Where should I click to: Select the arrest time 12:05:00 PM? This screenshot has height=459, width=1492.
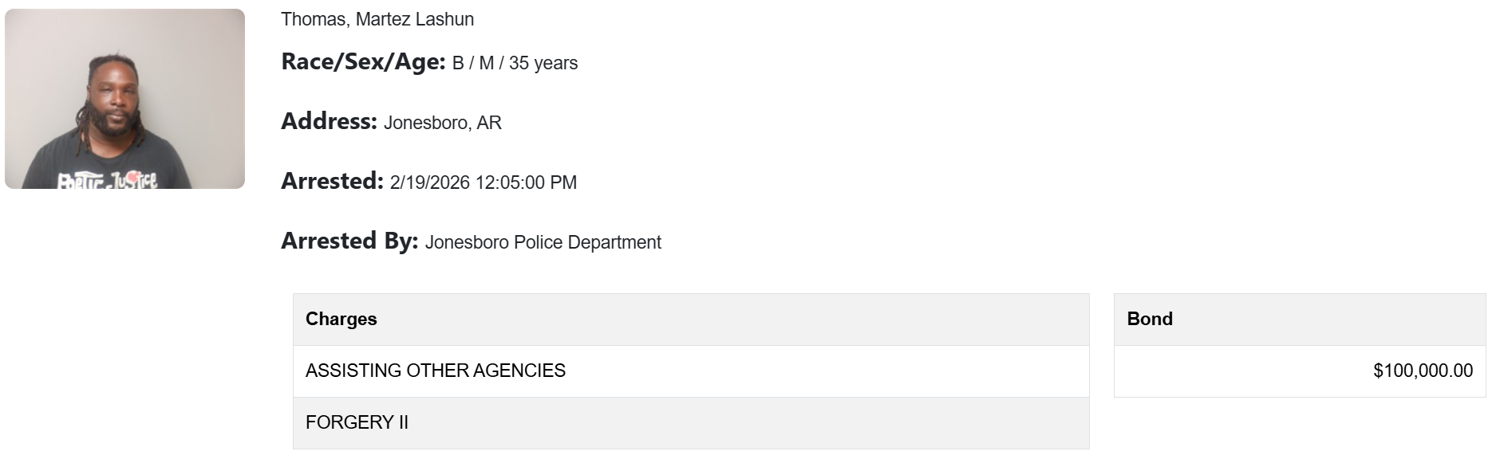[526, 182]
